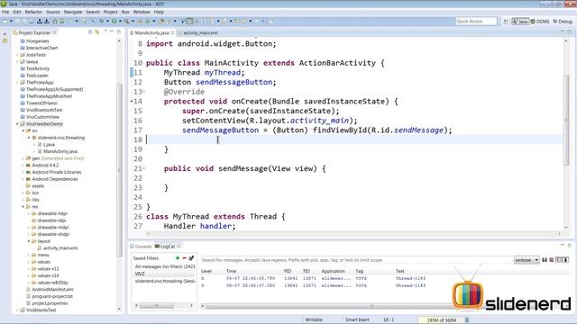577x324 pixels.
Task: Toggle LogCat saved filters view display
Action: tap(559, 260)
